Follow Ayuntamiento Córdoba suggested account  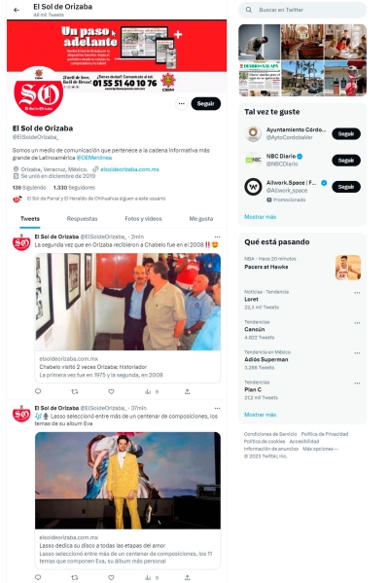[346, 134]
